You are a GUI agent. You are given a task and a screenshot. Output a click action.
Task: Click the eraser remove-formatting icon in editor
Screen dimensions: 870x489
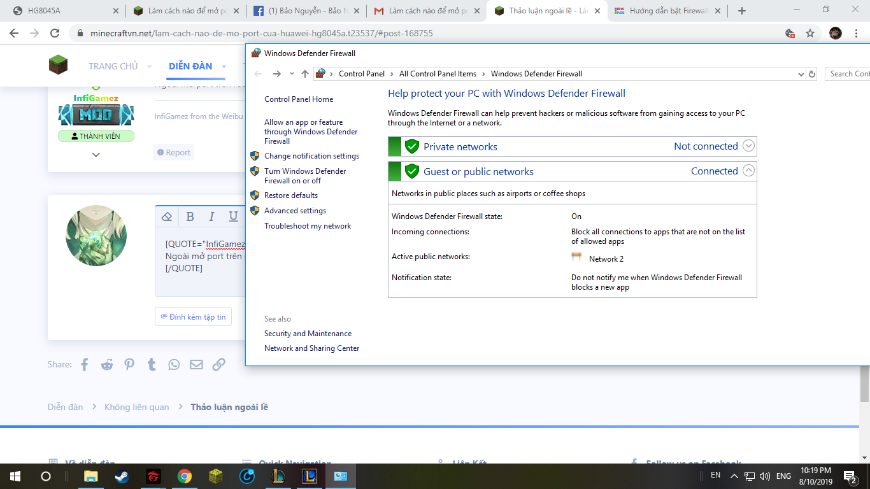(x=167, y=216)
